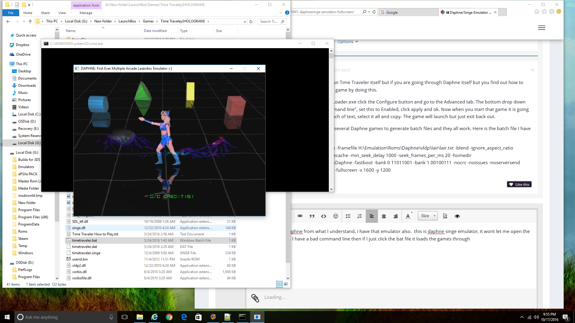This screenshot has height=323, width=575.
Task: Expand address bar history dropdown
Action: coord(245,22)
